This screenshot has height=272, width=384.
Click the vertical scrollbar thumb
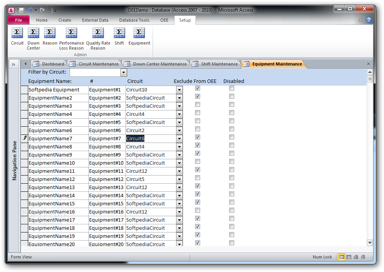(x=370, y=79)
